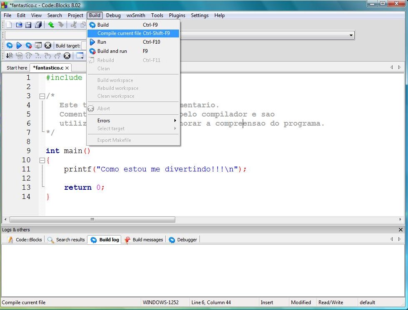Image resolution: width=408 pixels, height=310 pixels.
Task: Click the blue Run triangle in the toolbar
Action: (x=19, y=45)
